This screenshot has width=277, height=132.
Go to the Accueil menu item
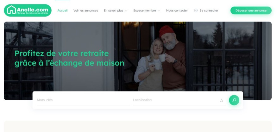(x=62, y=10)
